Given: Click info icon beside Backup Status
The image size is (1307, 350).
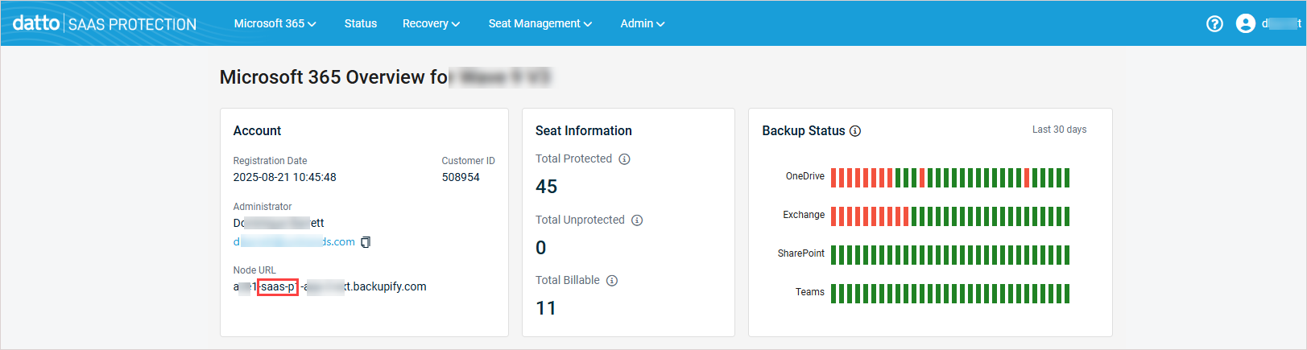Looking at the screenshot, I should [855, 131].
